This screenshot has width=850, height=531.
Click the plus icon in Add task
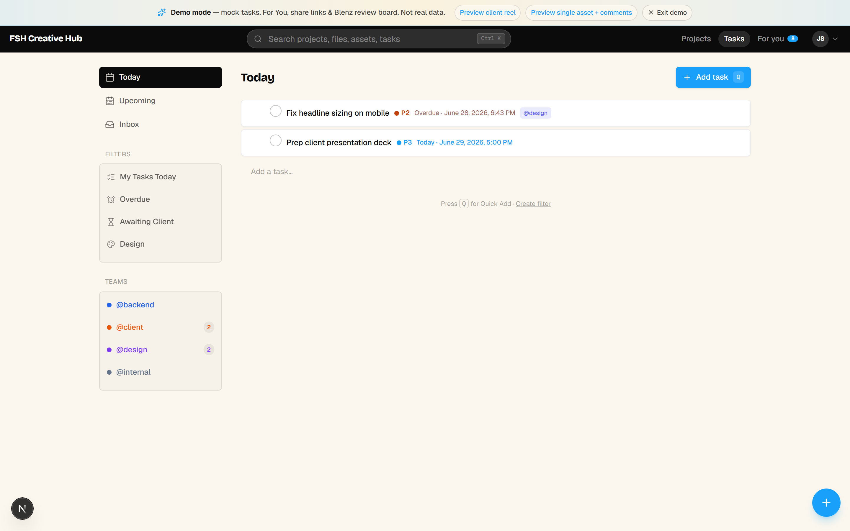pyautogui.click(x=687, y=77)
